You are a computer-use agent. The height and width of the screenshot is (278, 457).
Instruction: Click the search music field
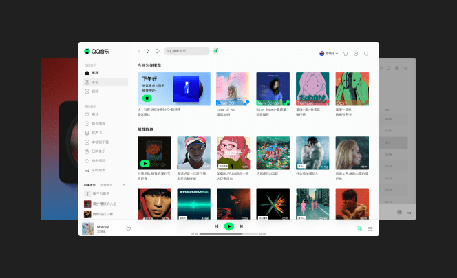(187, 51)
